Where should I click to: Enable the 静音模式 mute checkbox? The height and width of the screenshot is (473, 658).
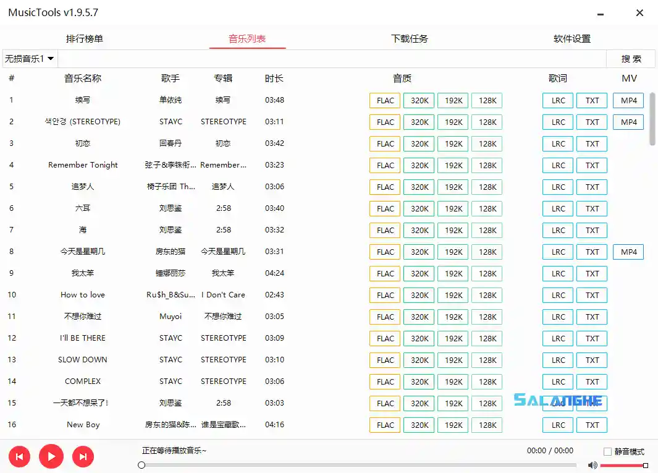608,452
